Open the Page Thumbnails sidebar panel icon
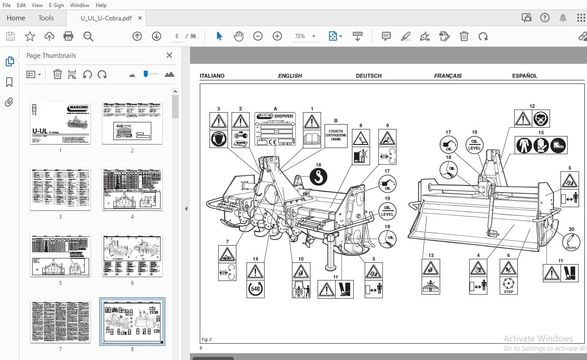 [9, 61]
